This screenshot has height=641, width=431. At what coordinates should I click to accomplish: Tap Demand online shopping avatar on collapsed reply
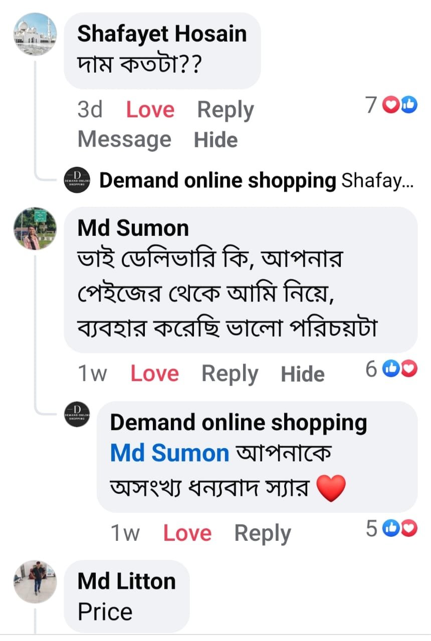click(x=77, y=181)
